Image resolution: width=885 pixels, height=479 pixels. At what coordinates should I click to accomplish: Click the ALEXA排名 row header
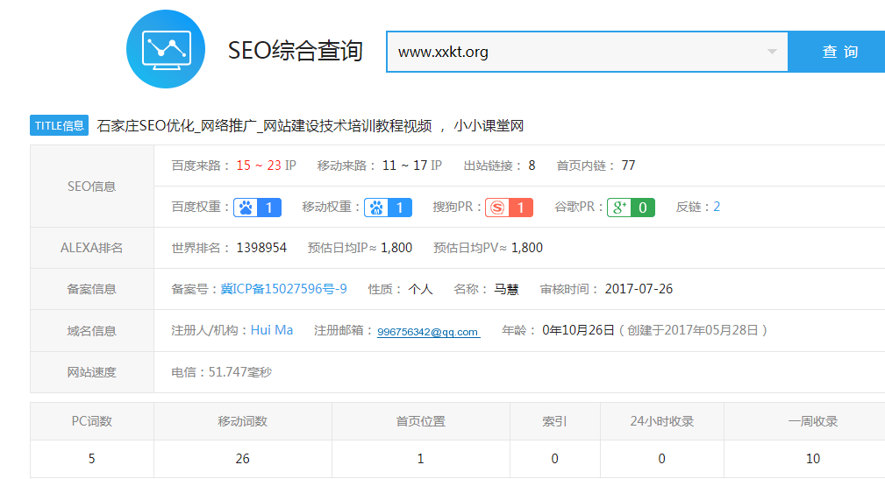91,248
